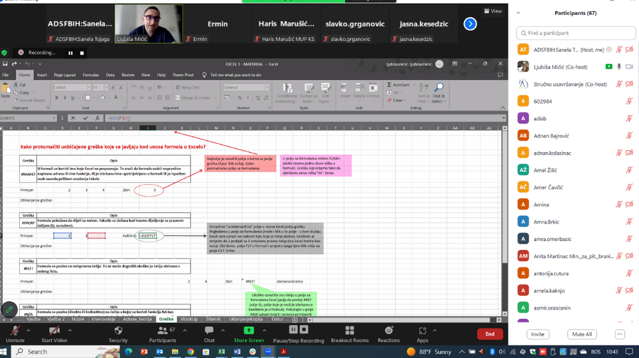The width and height of the screenshot is (639, 358).
Task: Toggle Wrap Text in Excel
Action: [187, 87]
